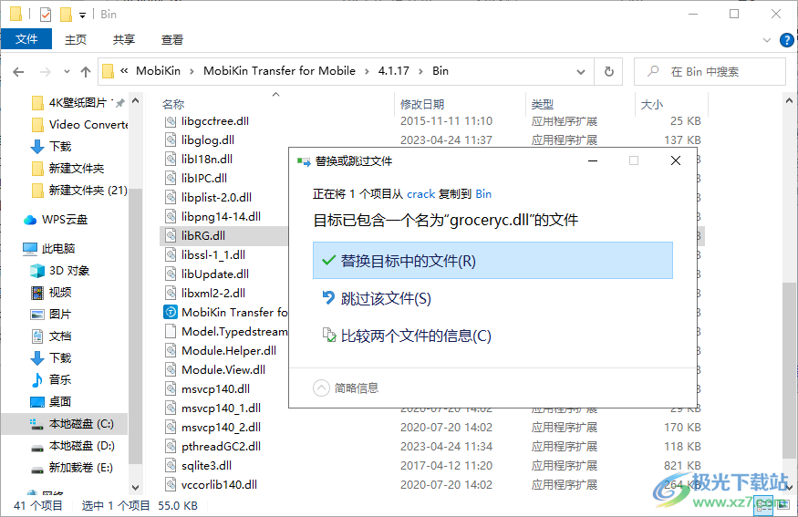
Task: Open 文档 library icon
Action: [x=37, y=336]
